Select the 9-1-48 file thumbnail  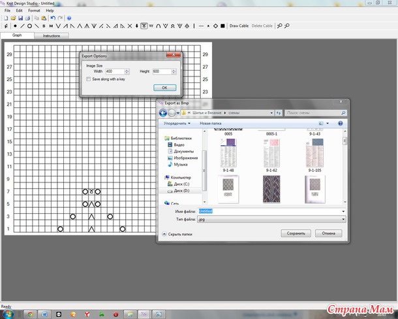coord(228,156)
